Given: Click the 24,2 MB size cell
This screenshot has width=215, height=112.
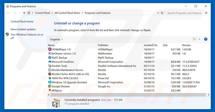Looking at the screenshot, I should point(176,91).
